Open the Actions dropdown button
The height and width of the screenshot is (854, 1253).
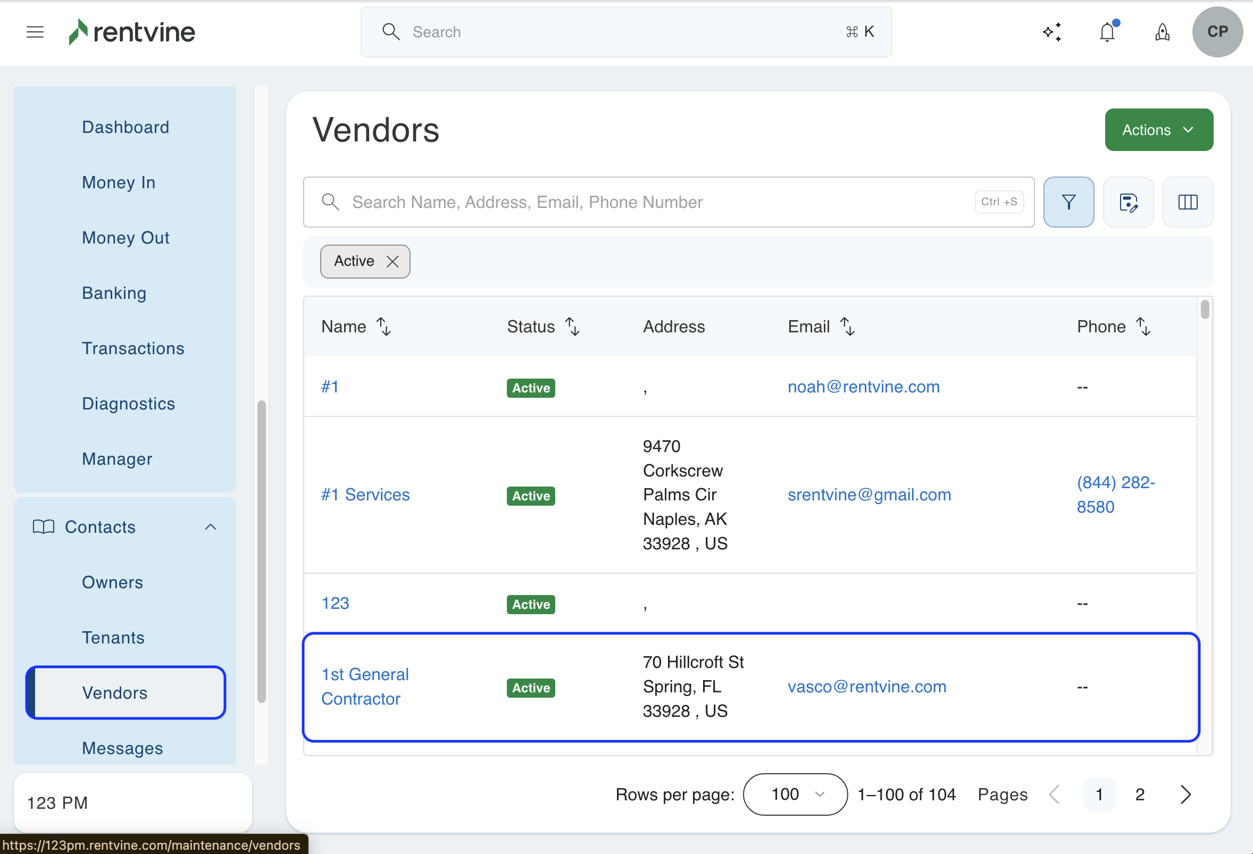[1159, 130]
